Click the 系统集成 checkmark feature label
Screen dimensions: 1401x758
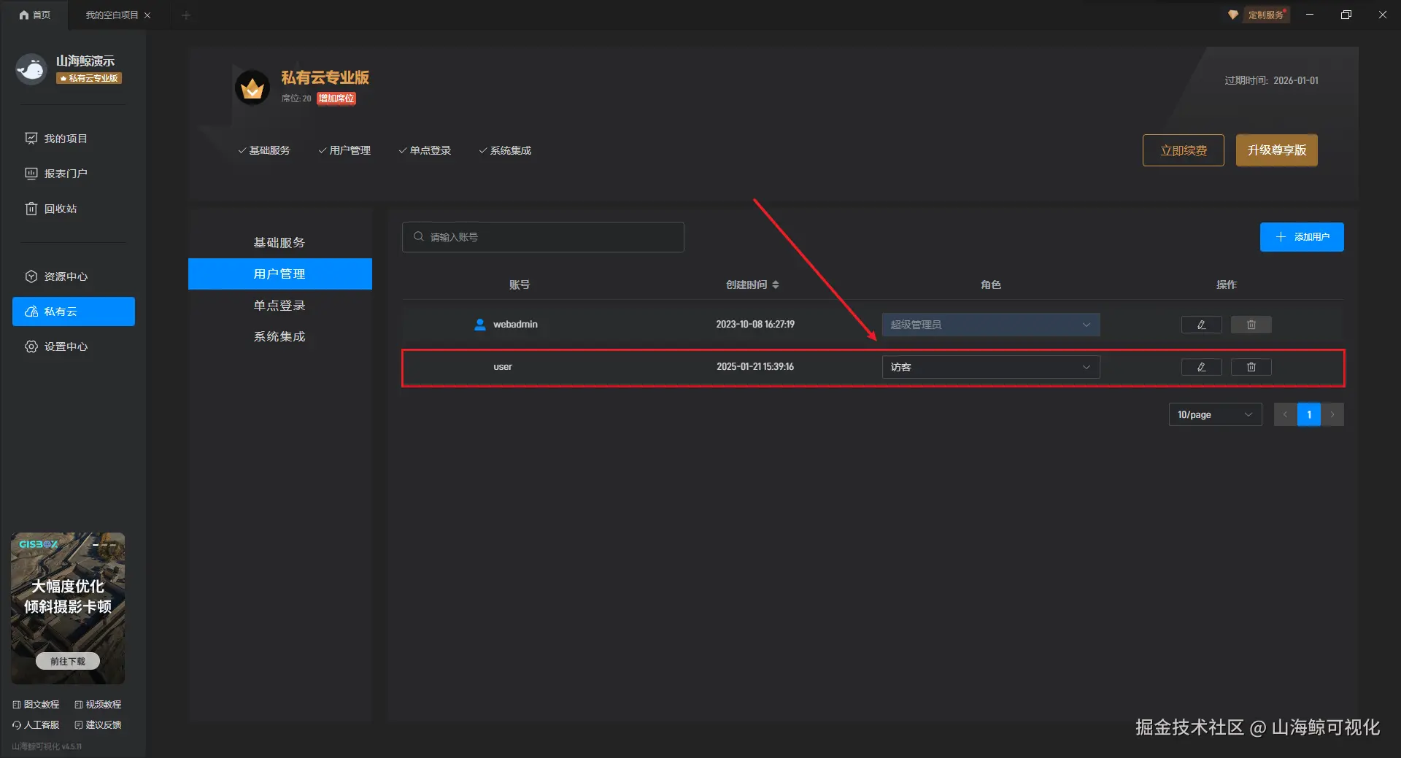(x=505, y=150)
